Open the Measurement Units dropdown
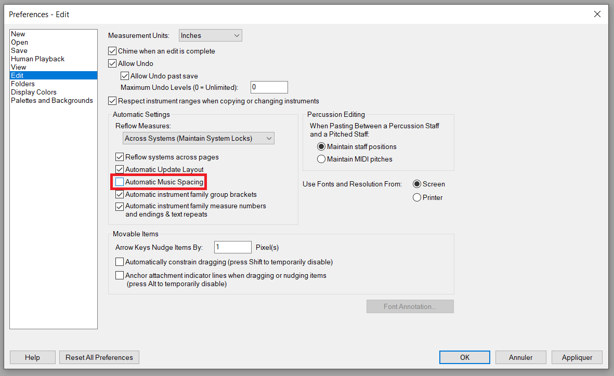 [x=211, y=36]
